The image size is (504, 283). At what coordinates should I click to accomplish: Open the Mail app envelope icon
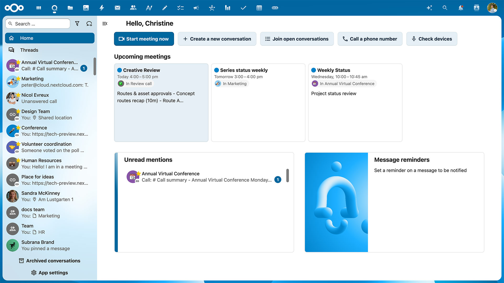[x=117, y=8]
